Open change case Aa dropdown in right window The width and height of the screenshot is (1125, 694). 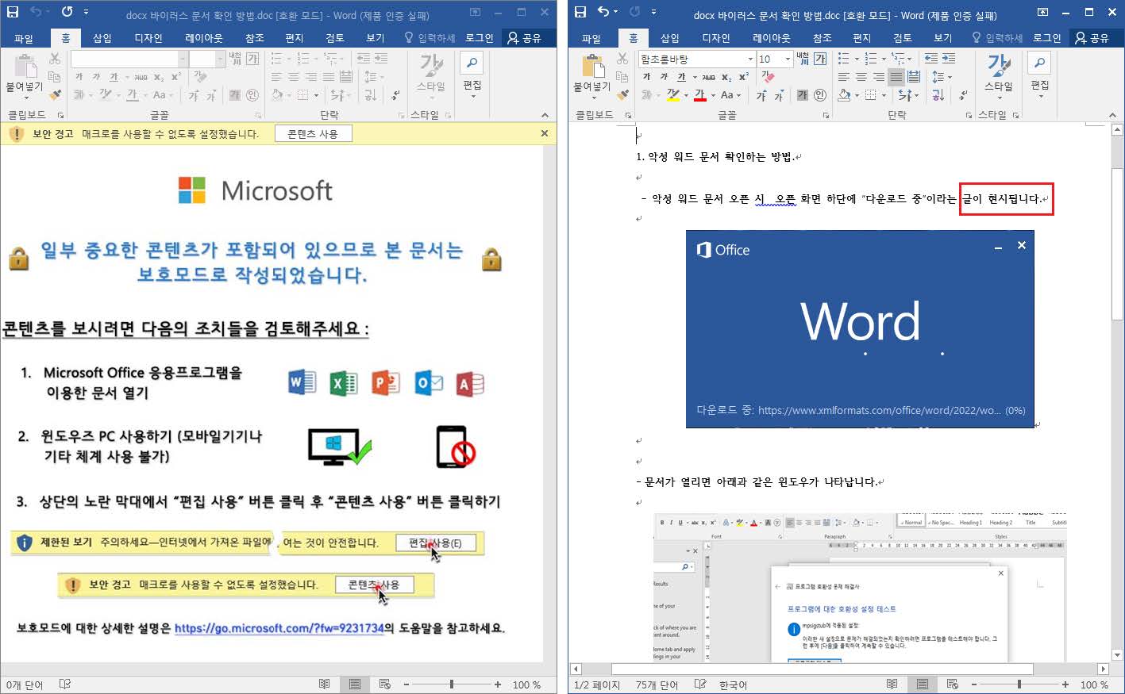(x=731, y=95)
